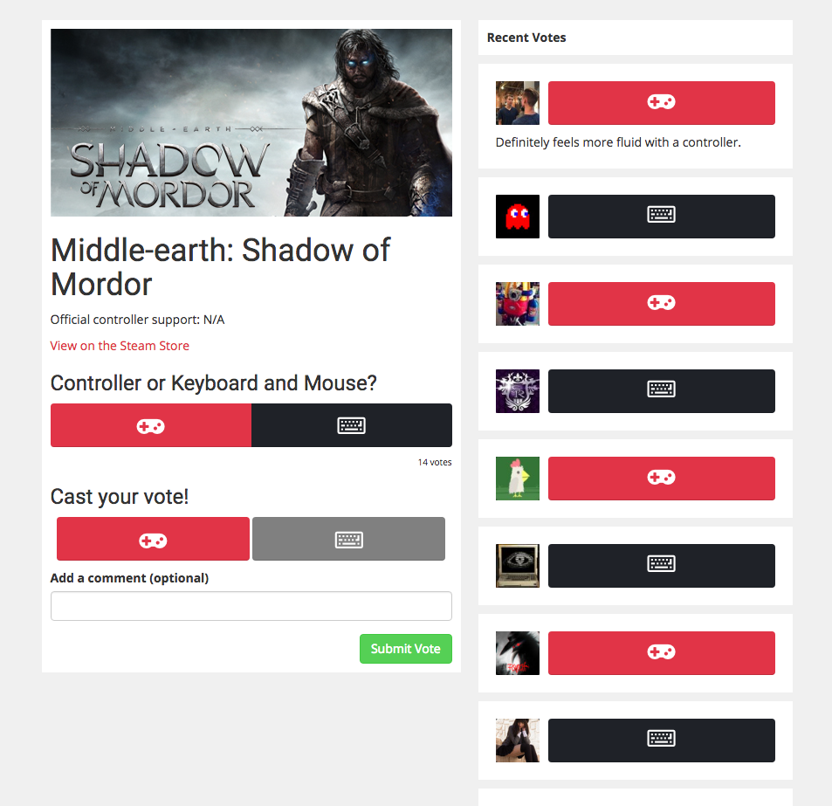Click the keyboard icon next to the crest avatar

661,391
